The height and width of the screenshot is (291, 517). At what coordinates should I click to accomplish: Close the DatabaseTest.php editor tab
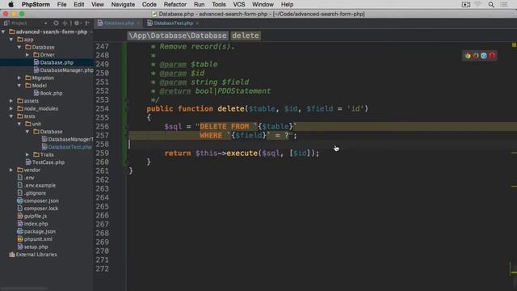pos(197,23)
